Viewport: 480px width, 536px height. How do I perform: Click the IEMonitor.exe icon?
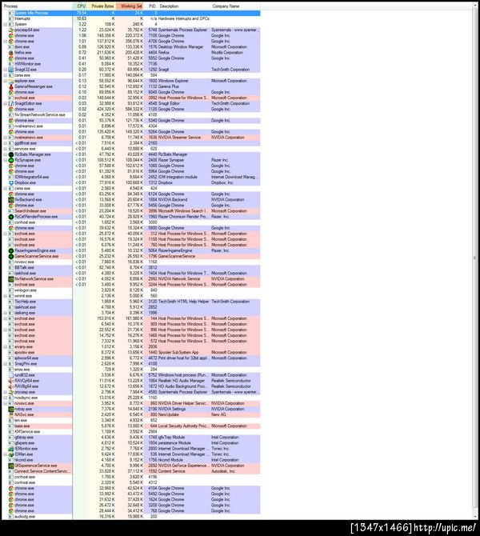(x=11, y=449)
